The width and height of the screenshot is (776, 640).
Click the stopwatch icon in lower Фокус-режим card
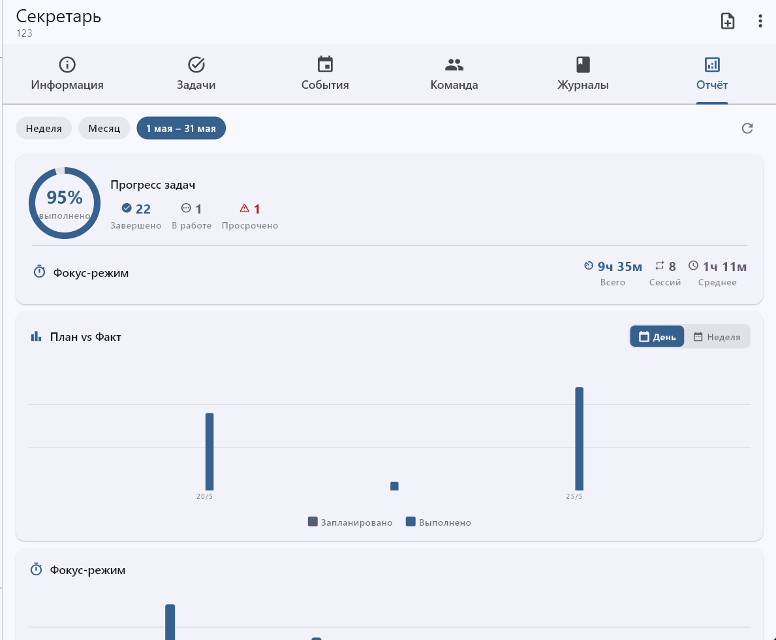point(36,569)
